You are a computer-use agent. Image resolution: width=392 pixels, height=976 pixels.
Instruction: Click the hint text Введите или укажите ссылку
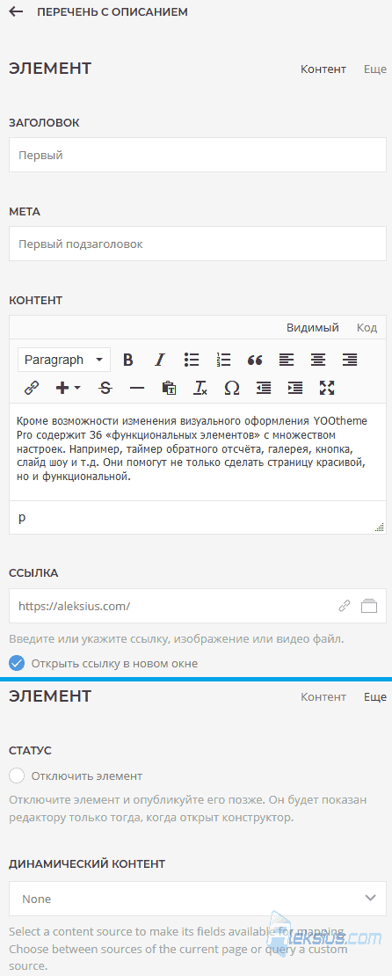(x=176, y=638)
